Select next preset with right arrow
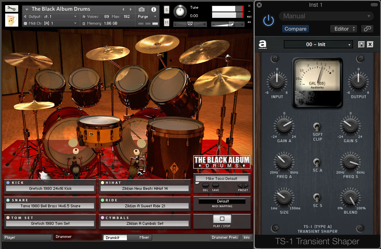The image size is (381, 249). 246,185
